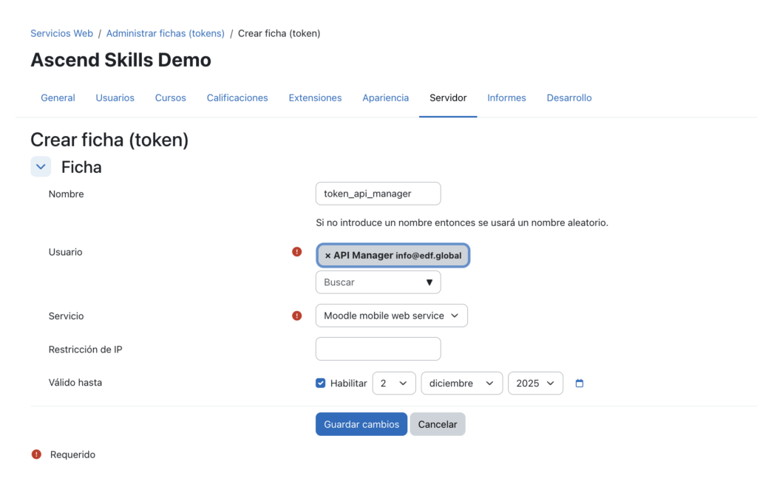Open the Desarrollo tab
Image resolution: width=757 pixels, height=501 pixels.
569,98
